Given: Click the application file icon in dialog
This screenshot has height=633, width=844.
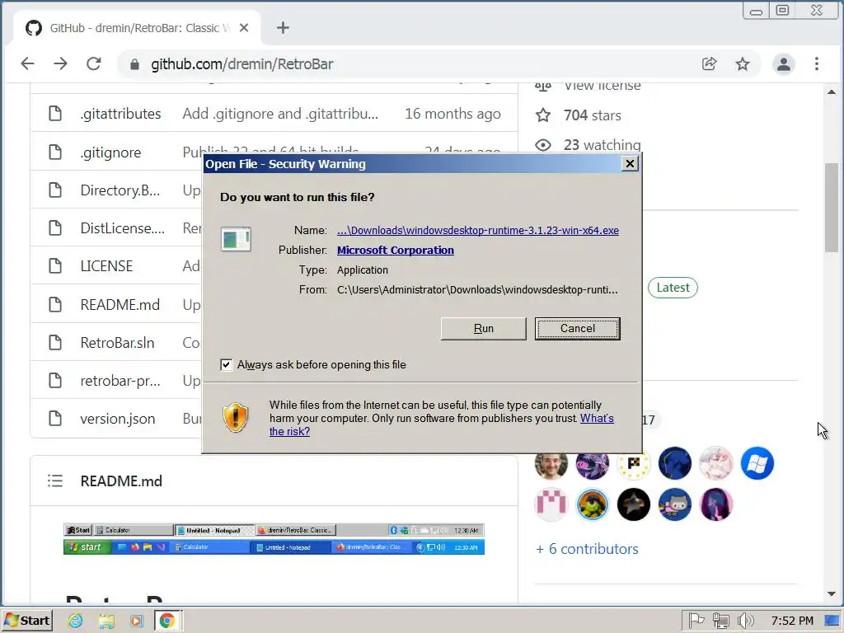Looking at the screenshot, I should pyautogui.click(x=236, y=240).
